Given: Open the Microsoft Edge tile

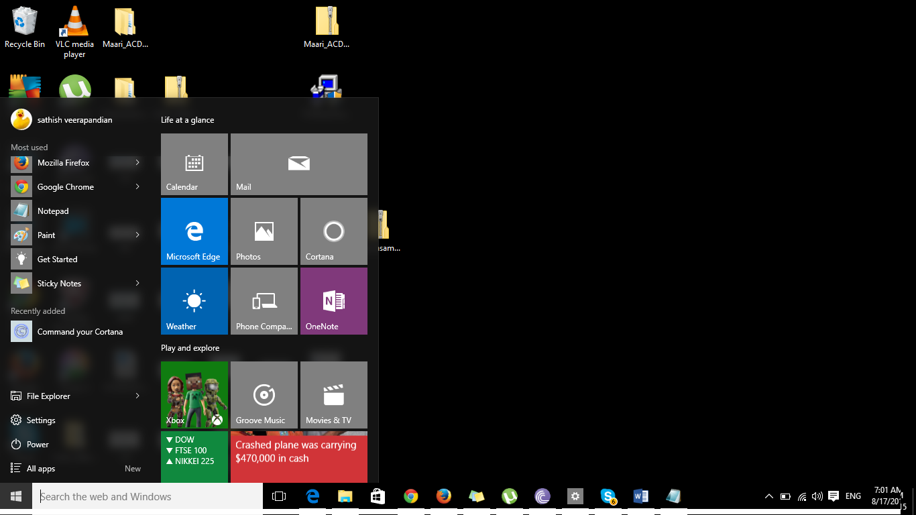Looking at the screenshot, I should [x=194, y=231].
